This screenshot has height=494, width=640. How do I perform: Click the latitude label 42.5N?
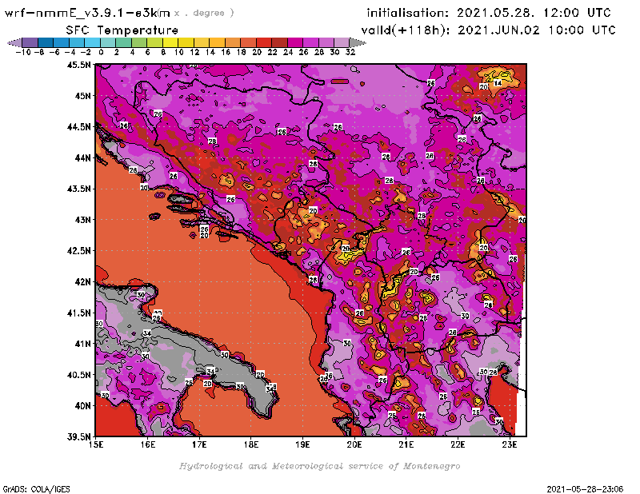(x=79, y=251)
